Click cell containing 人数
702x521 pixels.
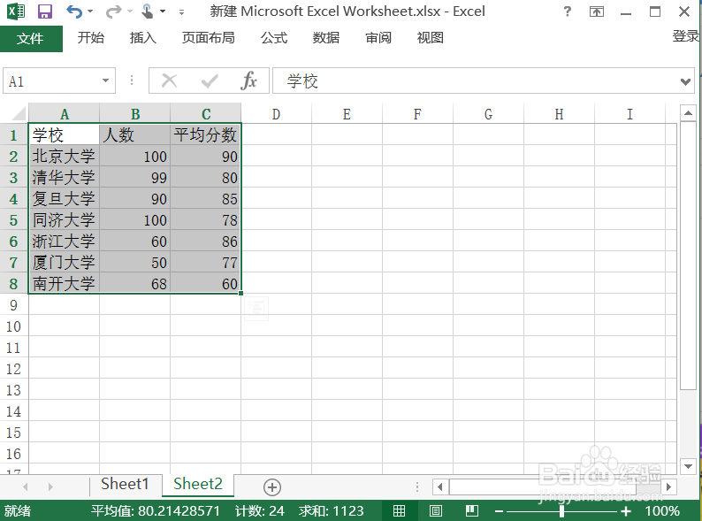134,134
